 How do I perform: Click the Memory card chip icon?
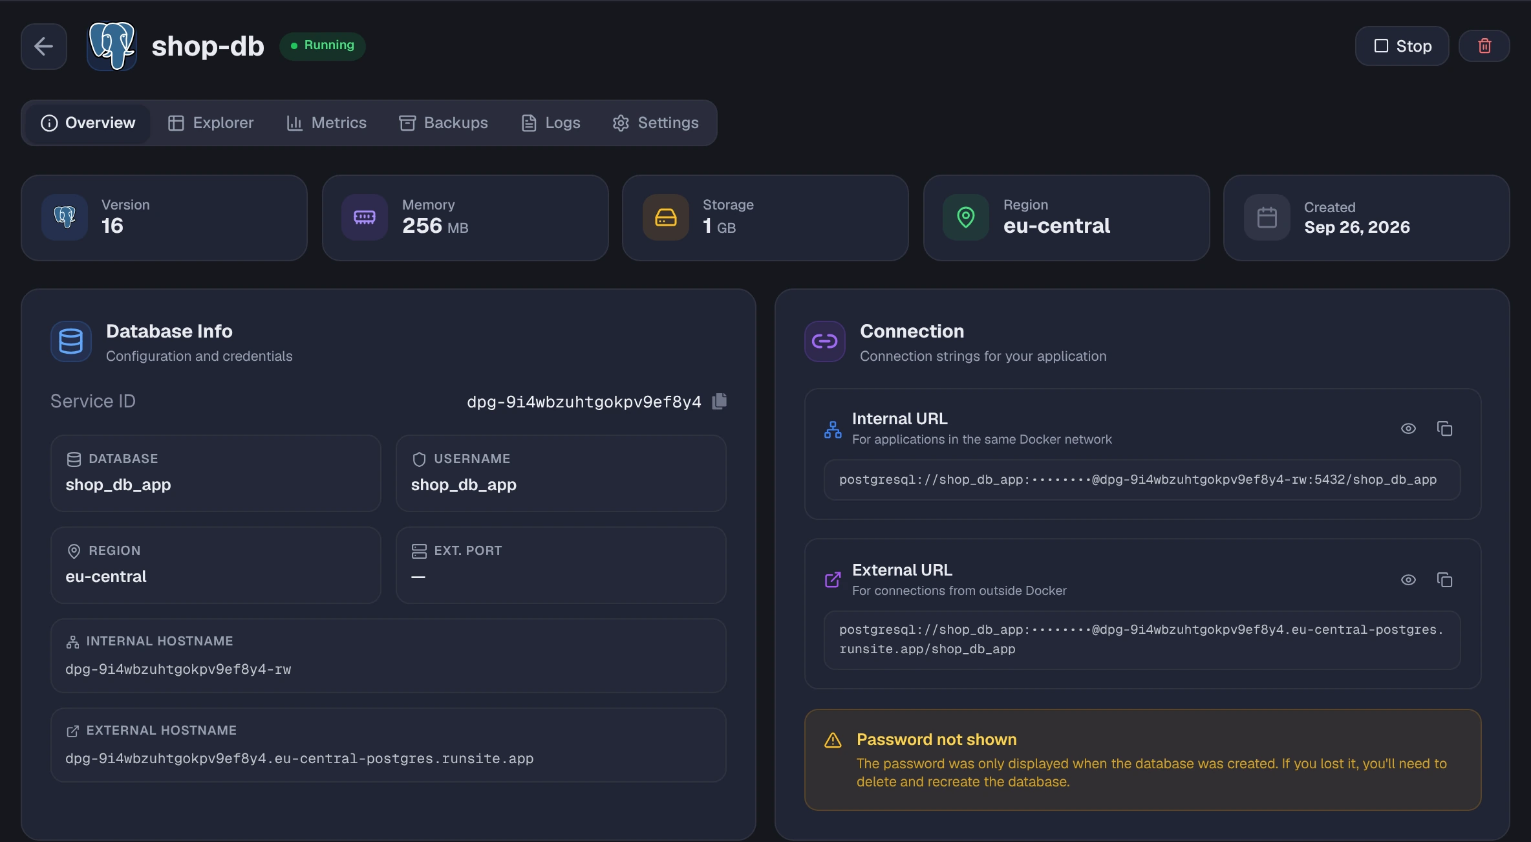(365, 217)
